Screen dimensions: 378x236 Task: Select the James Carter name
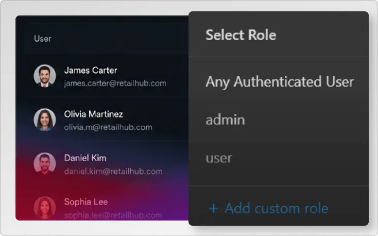click(x=91, y=70)
